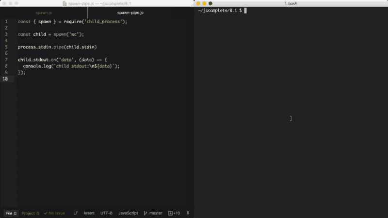Click line number 1 in the gutter
Image resolution: width=388 pixels, height=218 pixels.
(x=6, y=21)
